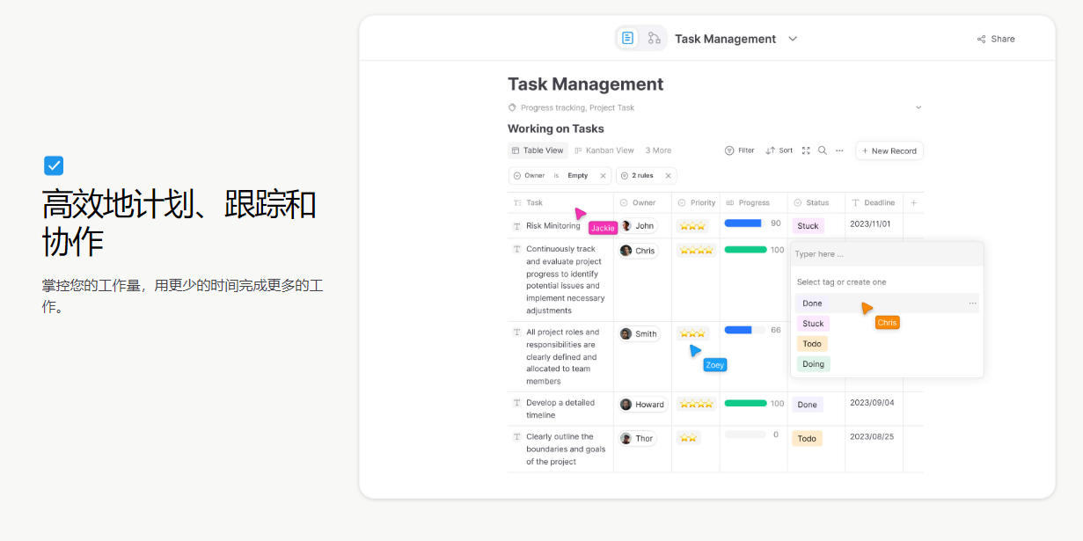
Task: Open the Filter options
Action: tap(740, 150)
